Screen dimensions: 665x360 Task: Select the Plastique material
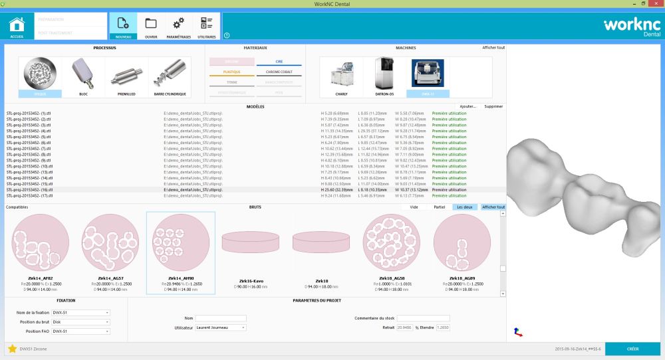(231, 72)
